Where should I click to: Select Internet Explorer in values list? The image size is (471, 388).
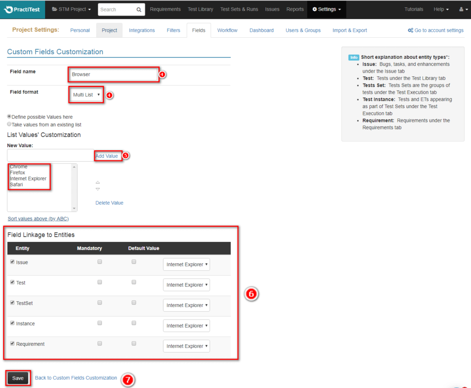pos(28,179)
